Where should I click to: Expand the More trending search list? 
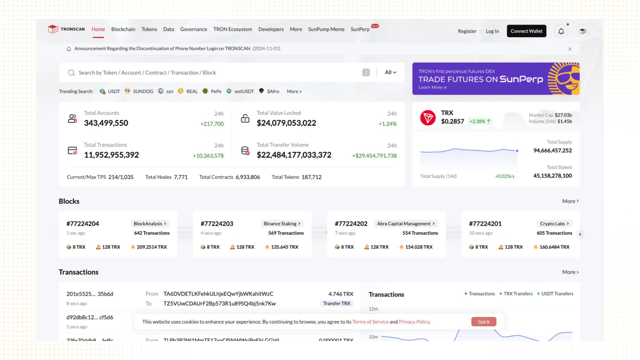coord(293,91)
